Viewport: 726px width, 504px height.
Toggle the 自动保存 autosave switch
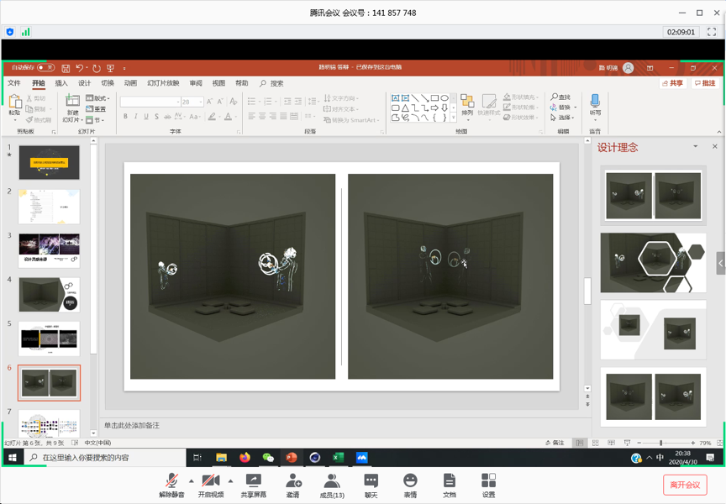45,67
